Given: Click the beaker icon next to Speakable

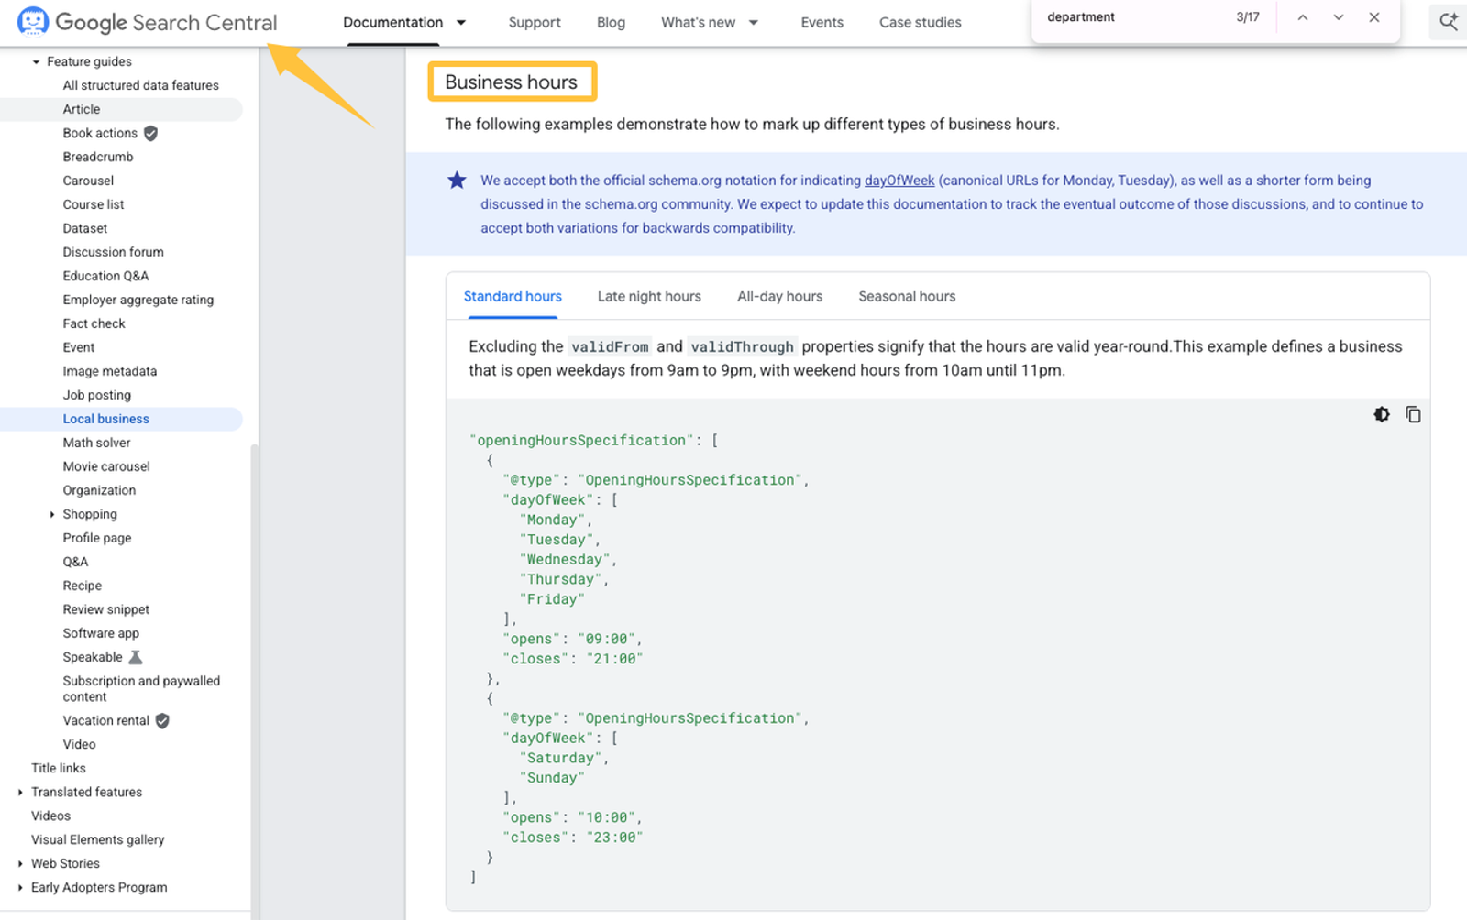Looking at the screenshot, I should (136, 657).
